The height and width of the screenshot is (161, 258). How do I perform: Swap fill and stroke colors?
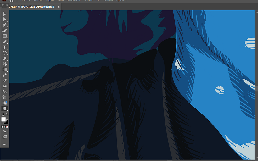pyautogui.click(x=7, y=115)
